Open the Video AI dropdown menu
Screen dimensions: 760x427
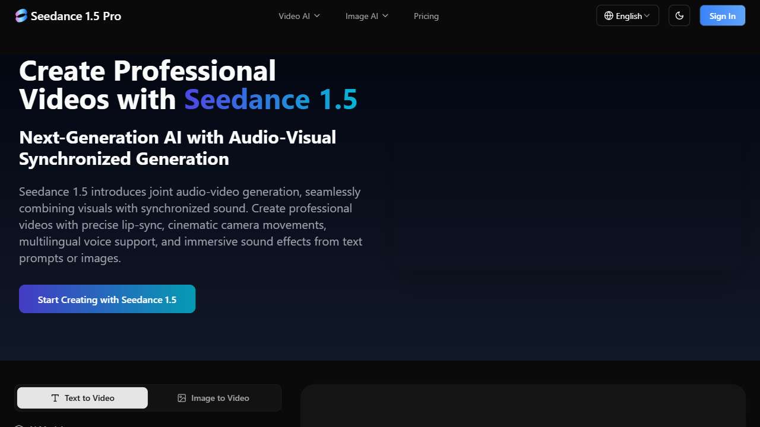click(299, 16)
